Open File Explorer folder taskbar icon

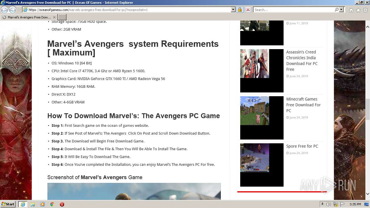click(33, 204)
